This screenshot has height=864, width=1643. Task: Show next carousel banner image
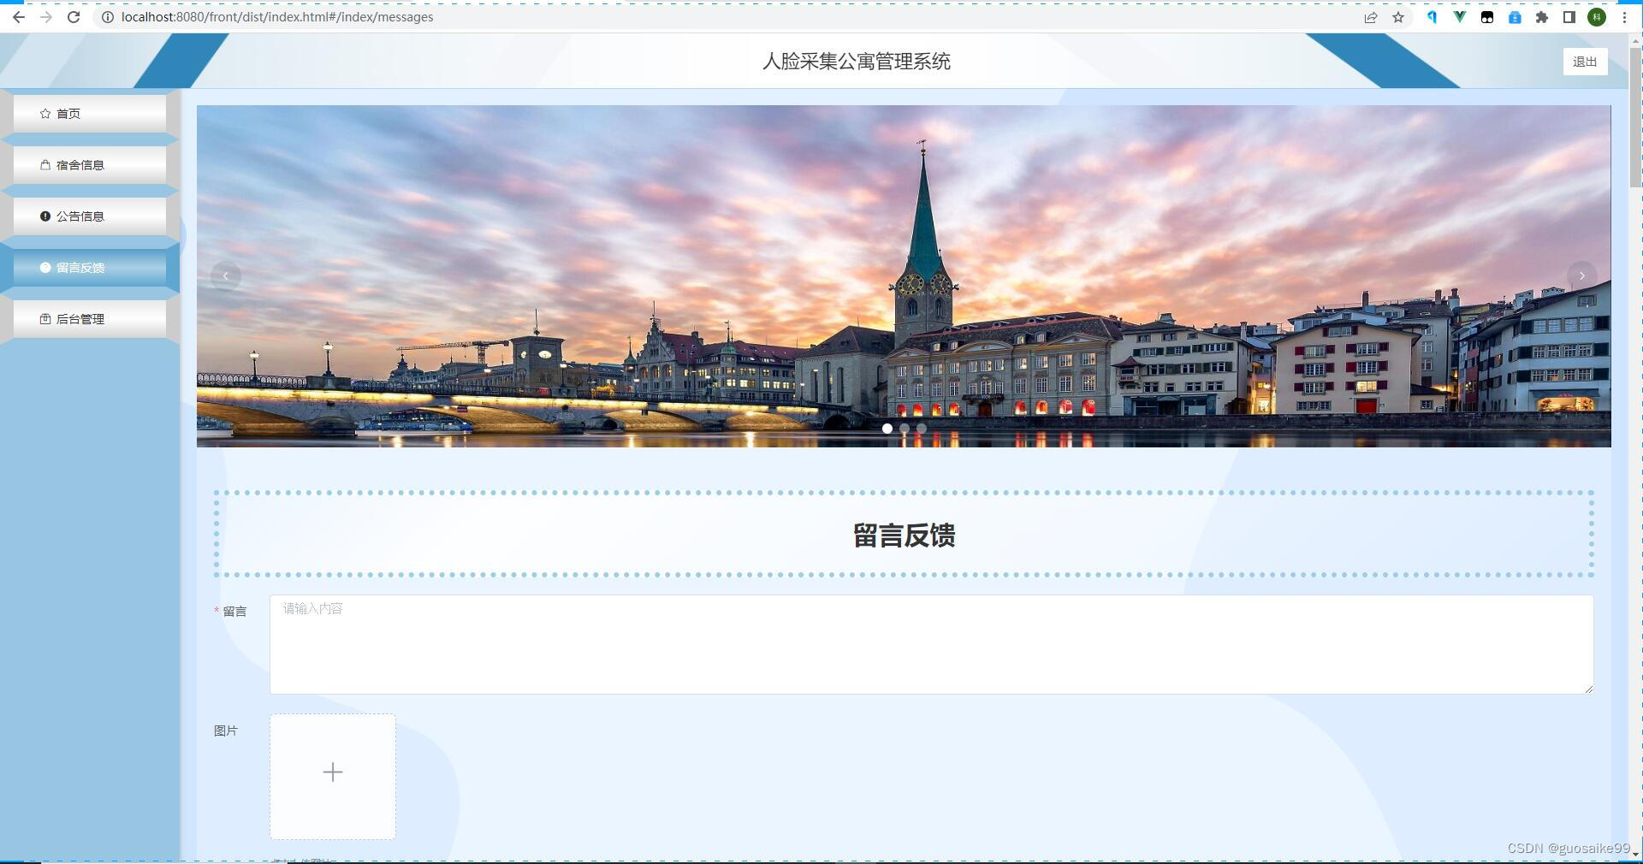(x=1582, y=275)
